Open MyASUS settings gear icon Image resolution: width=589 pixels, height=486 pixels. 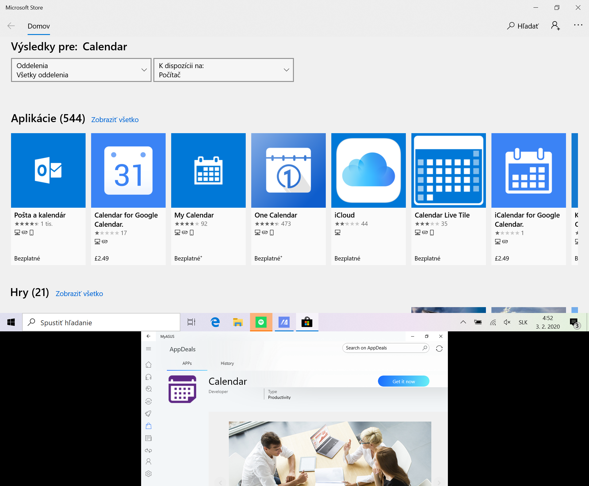click(x=148, y=474)
